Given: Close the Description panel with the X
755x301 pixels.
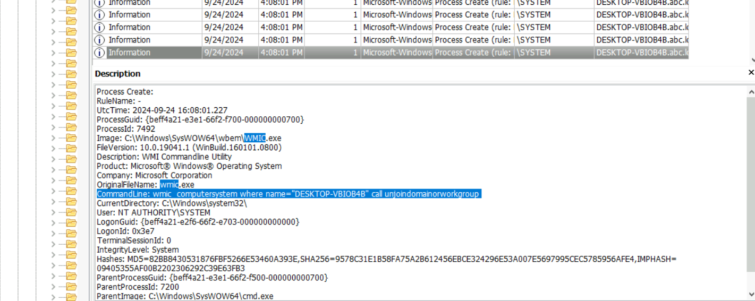Looking at the screenshot, I should [751, 73].
